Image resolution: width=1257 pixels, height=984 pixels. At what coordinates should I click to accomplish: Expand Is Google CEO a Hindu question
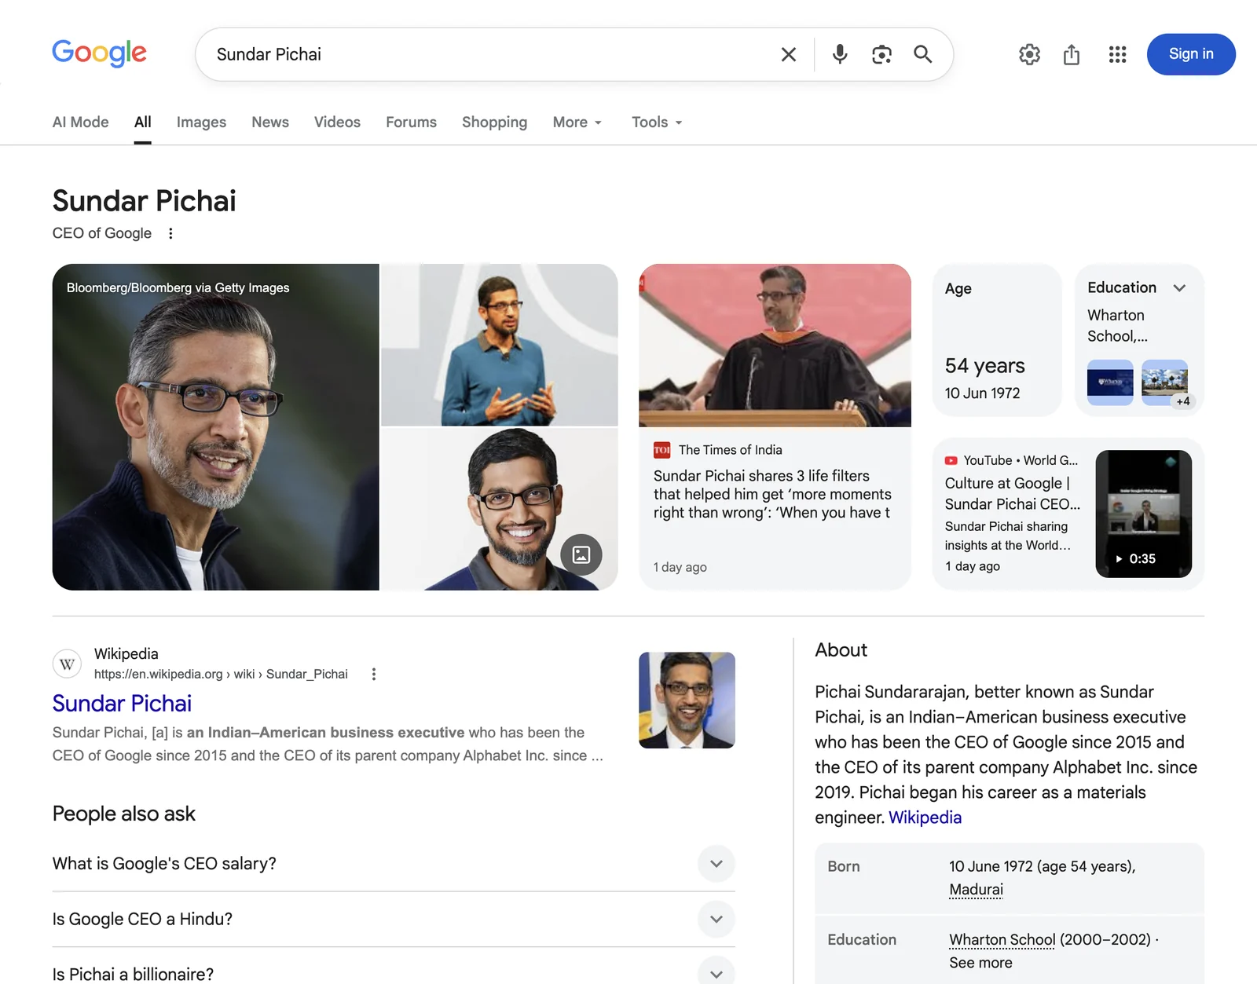(394, 919)
